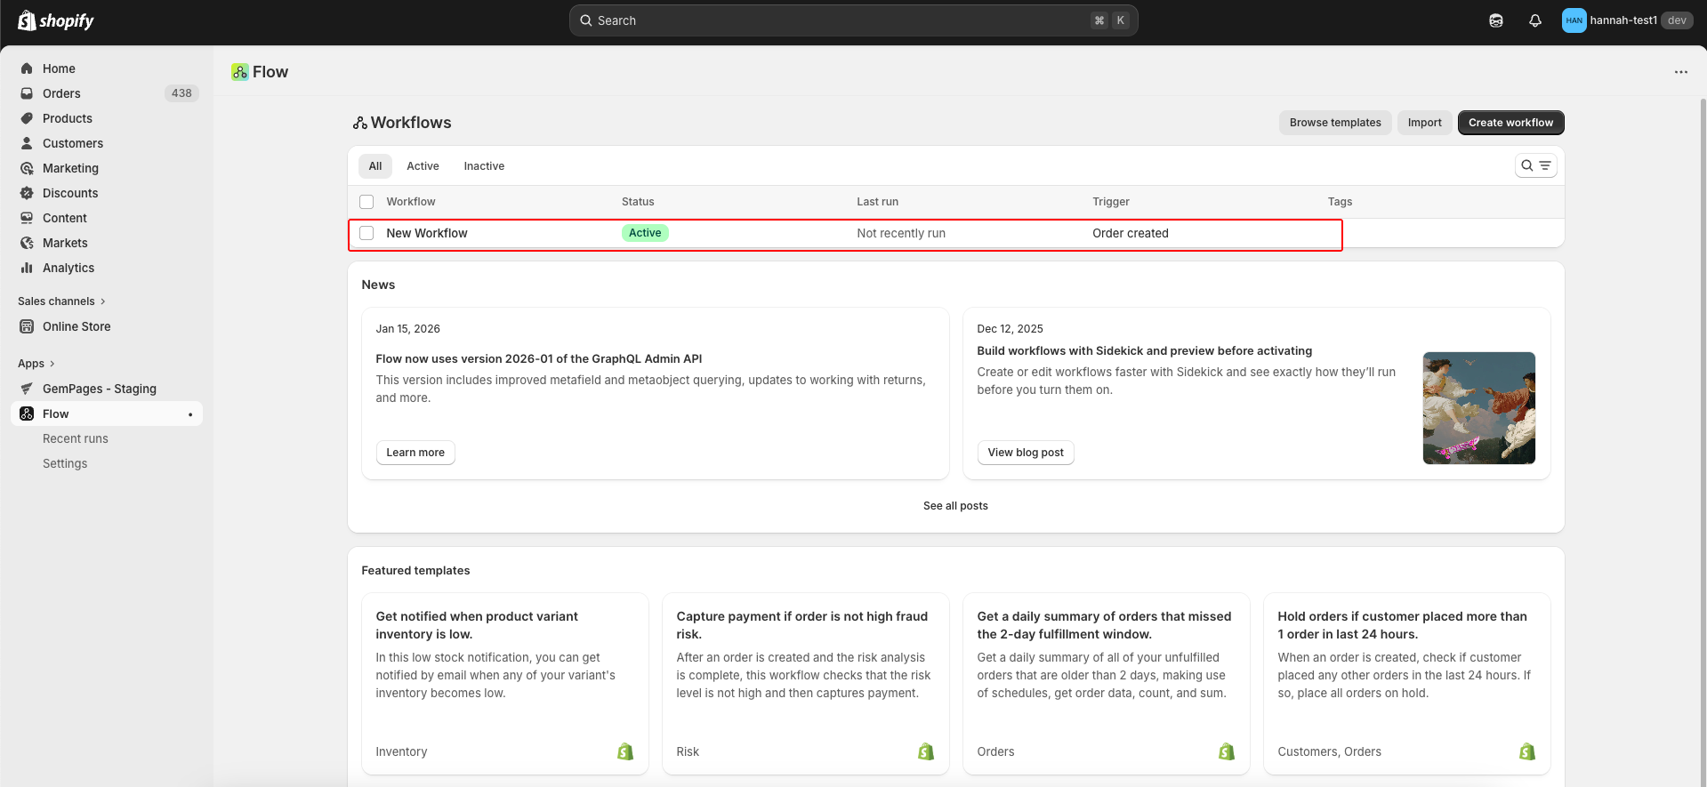Open Online Store sales channel
Viewport: 1707px width, 787px height.
click(76, 326)
